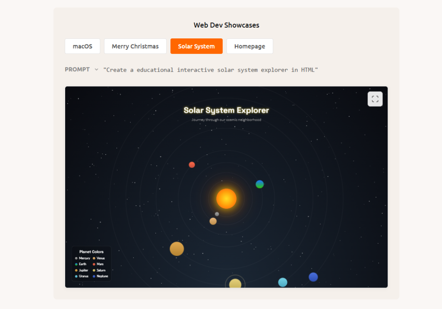442x309 pixels.
Task: Click the Solar System Explorer title heading
Action: pyautogui.click(x=226, y=110)
